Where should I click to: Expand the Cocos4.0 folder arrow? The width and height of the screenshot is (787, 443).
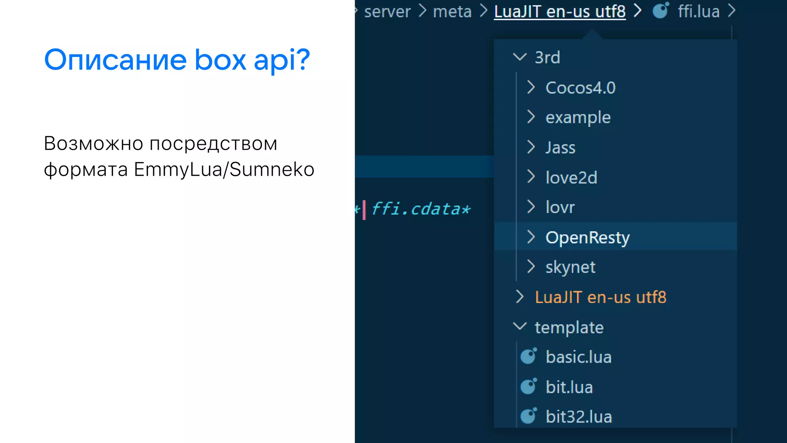pyautogui.click(x=531, y=87)
